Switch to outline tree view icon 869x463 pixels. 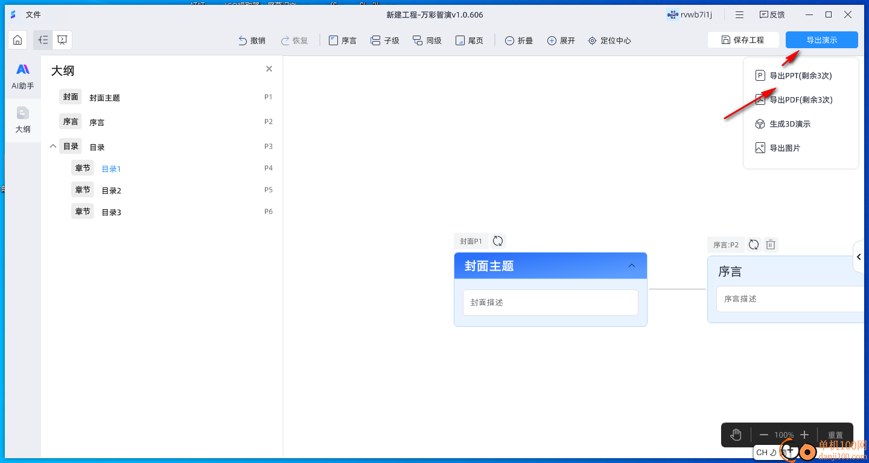(43, 40)
